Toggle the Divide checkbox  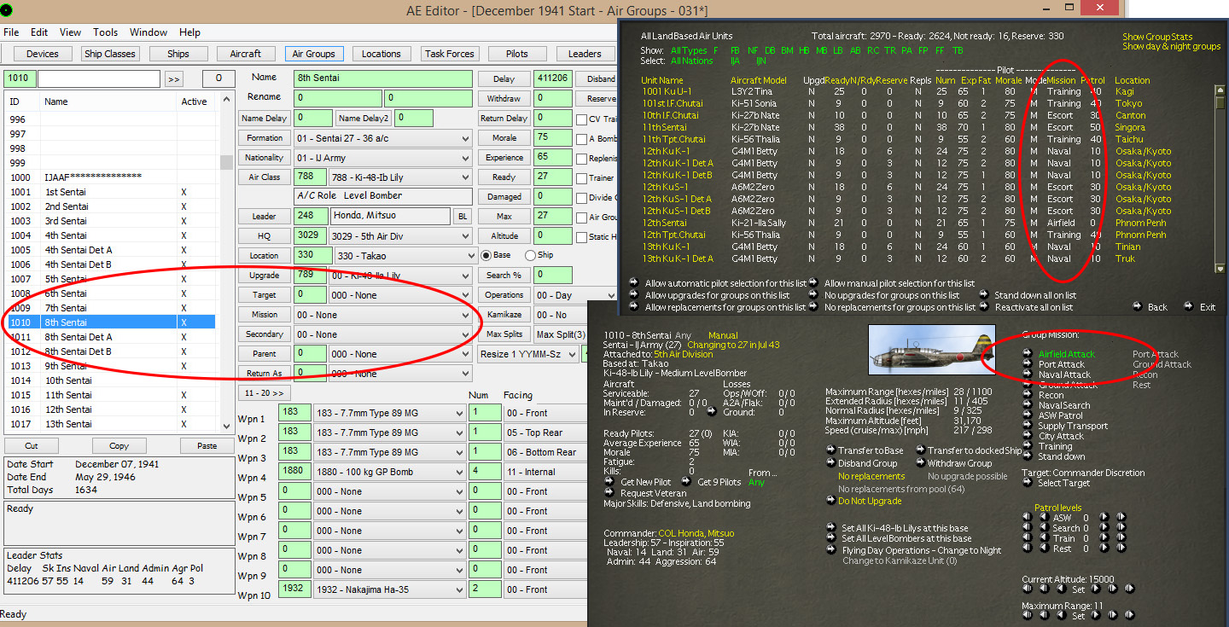click(581, 198)
